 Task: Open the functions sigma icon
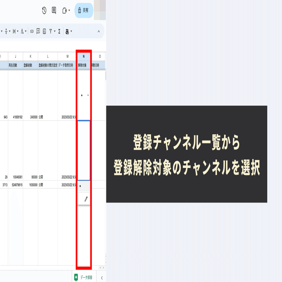[x=59, y=32]
